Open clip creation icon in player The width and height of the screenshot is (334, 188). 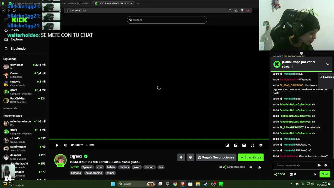point(236,145)
